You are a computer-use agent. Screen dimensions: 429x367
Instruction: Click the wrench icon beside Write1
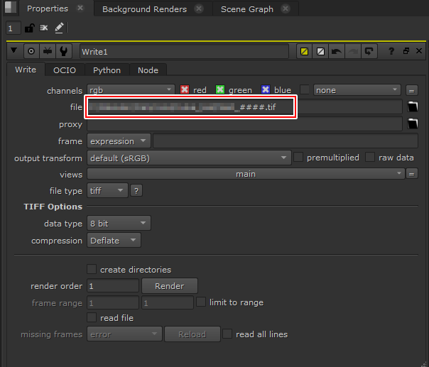pos(65,52)
